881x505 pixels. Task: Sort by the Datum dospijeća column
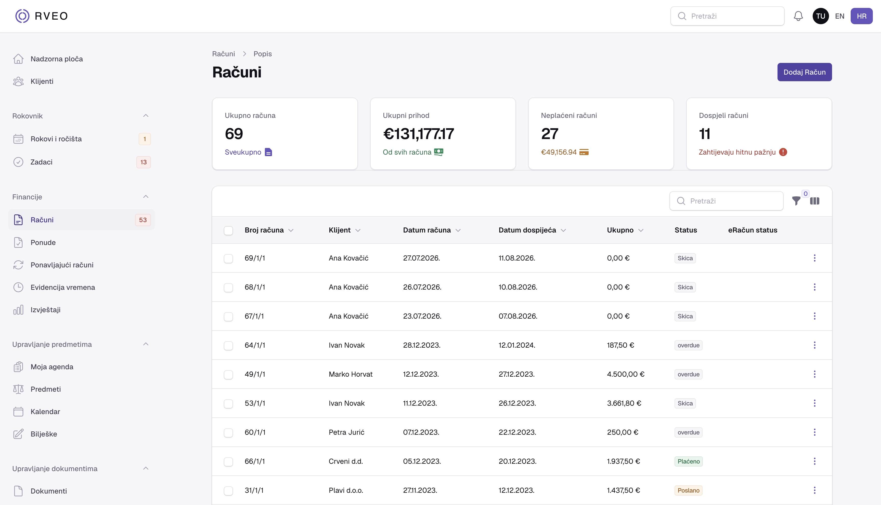pyautogui.click(x=532, y=230)
